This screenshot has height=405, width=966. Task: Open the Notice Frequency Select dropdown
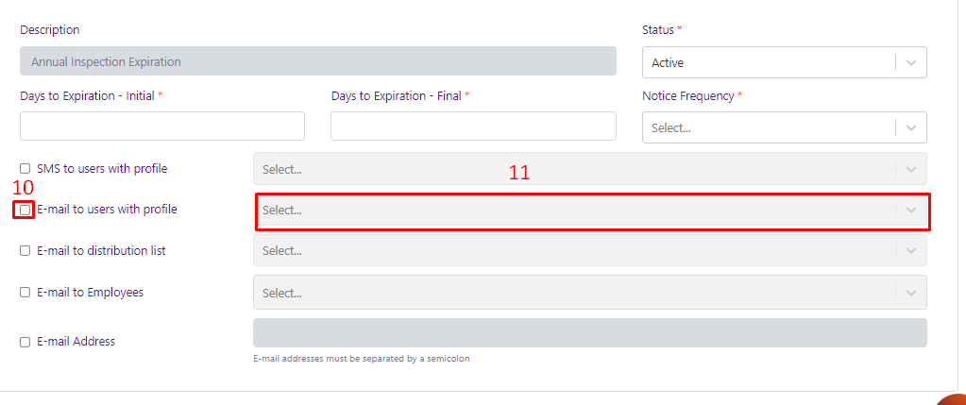pos(785,128)
